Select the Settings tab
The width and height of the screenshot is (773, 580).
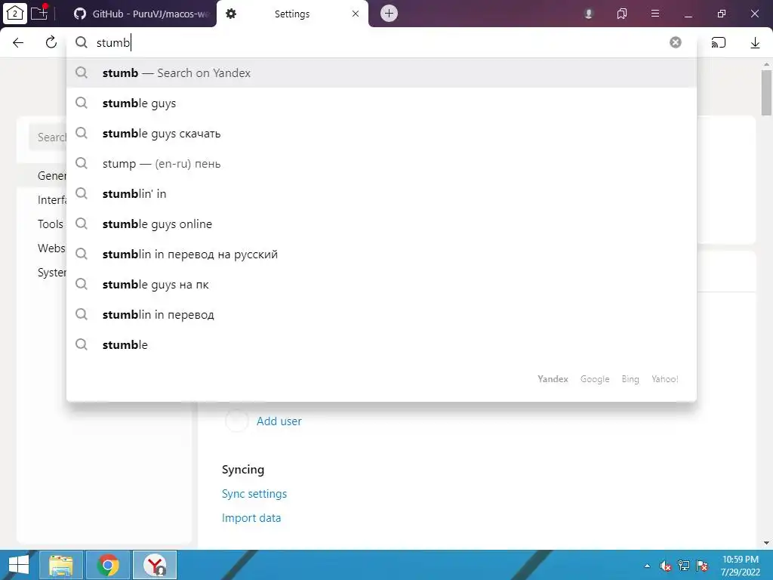291,14
